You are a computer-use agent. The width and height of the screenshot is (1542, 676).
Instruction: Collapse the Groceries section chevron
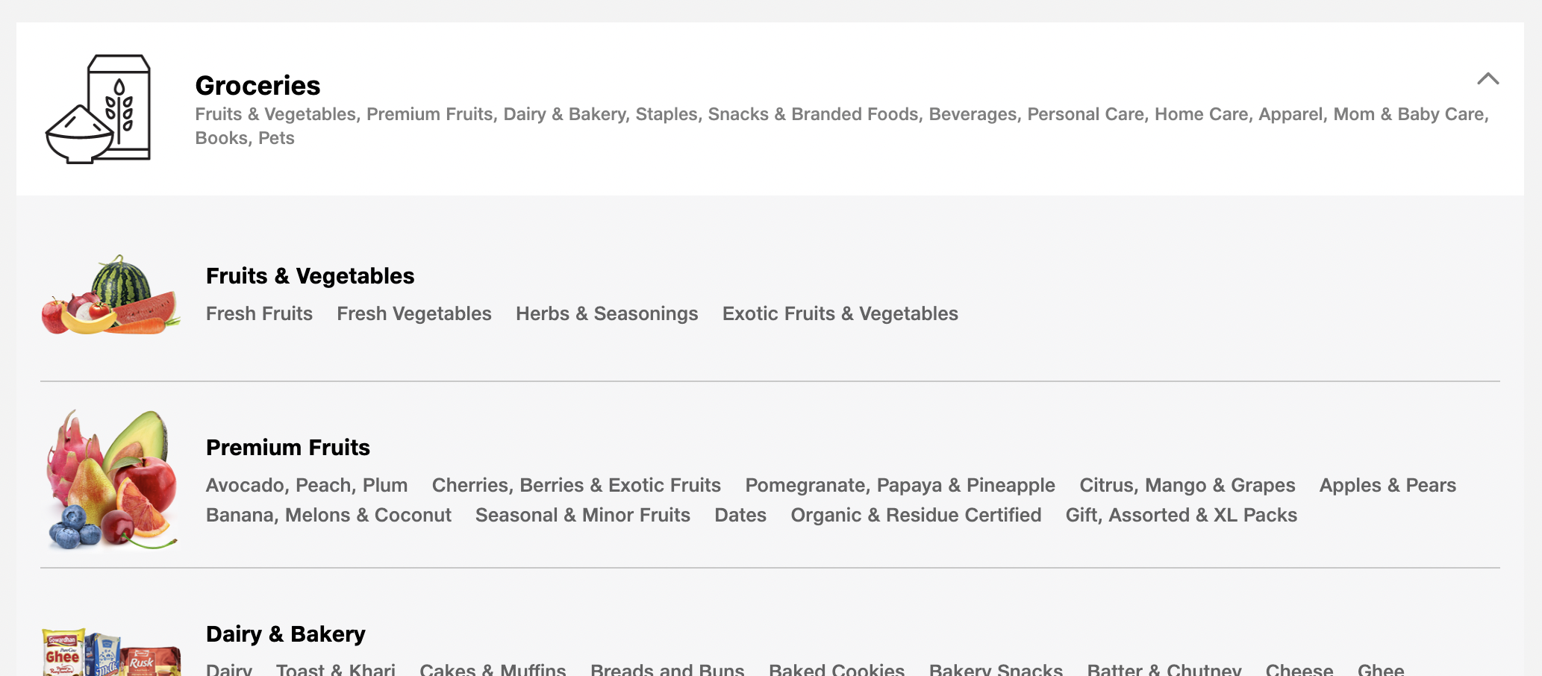coord(1488,78)
